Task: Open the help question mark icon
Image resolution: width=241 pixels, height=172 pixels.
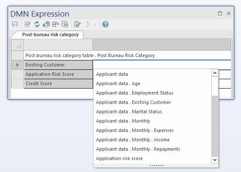Action: coord(105,24)
